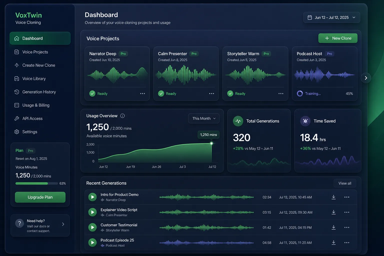The height and width of the screenshot is (256, 384).
Task: Play Podcast Episode 25
Action: (x=92, y=242)
